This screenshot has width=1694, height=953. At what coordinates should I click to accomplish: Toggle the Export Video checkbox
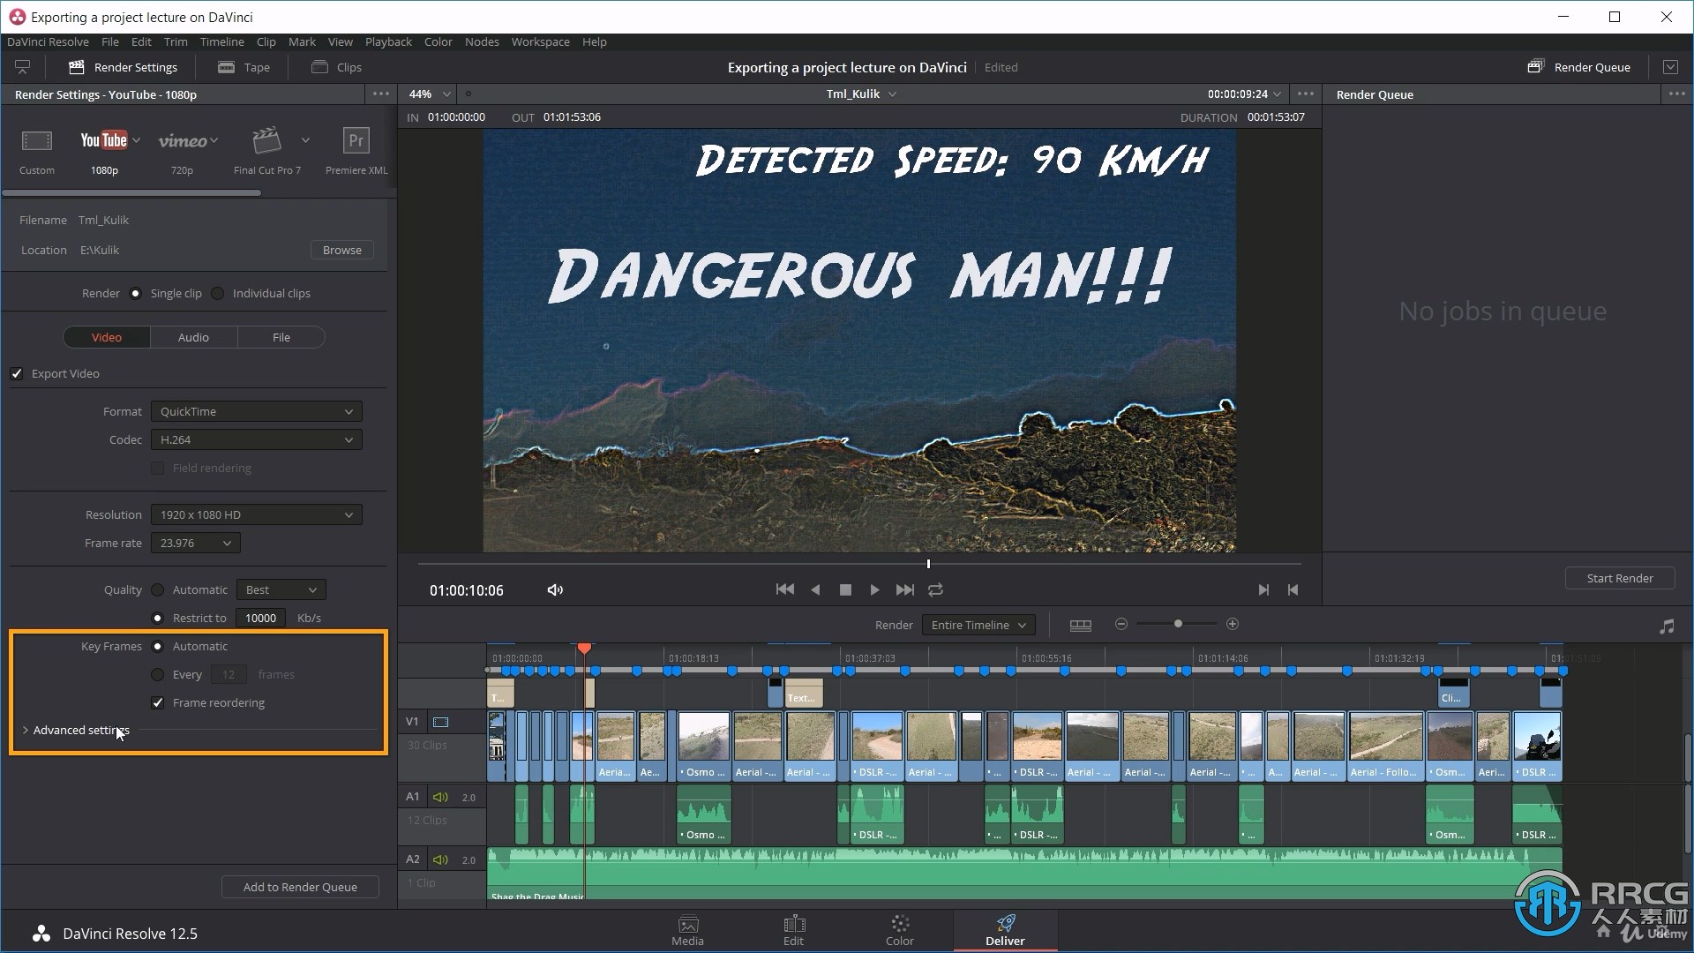(16, 372)
